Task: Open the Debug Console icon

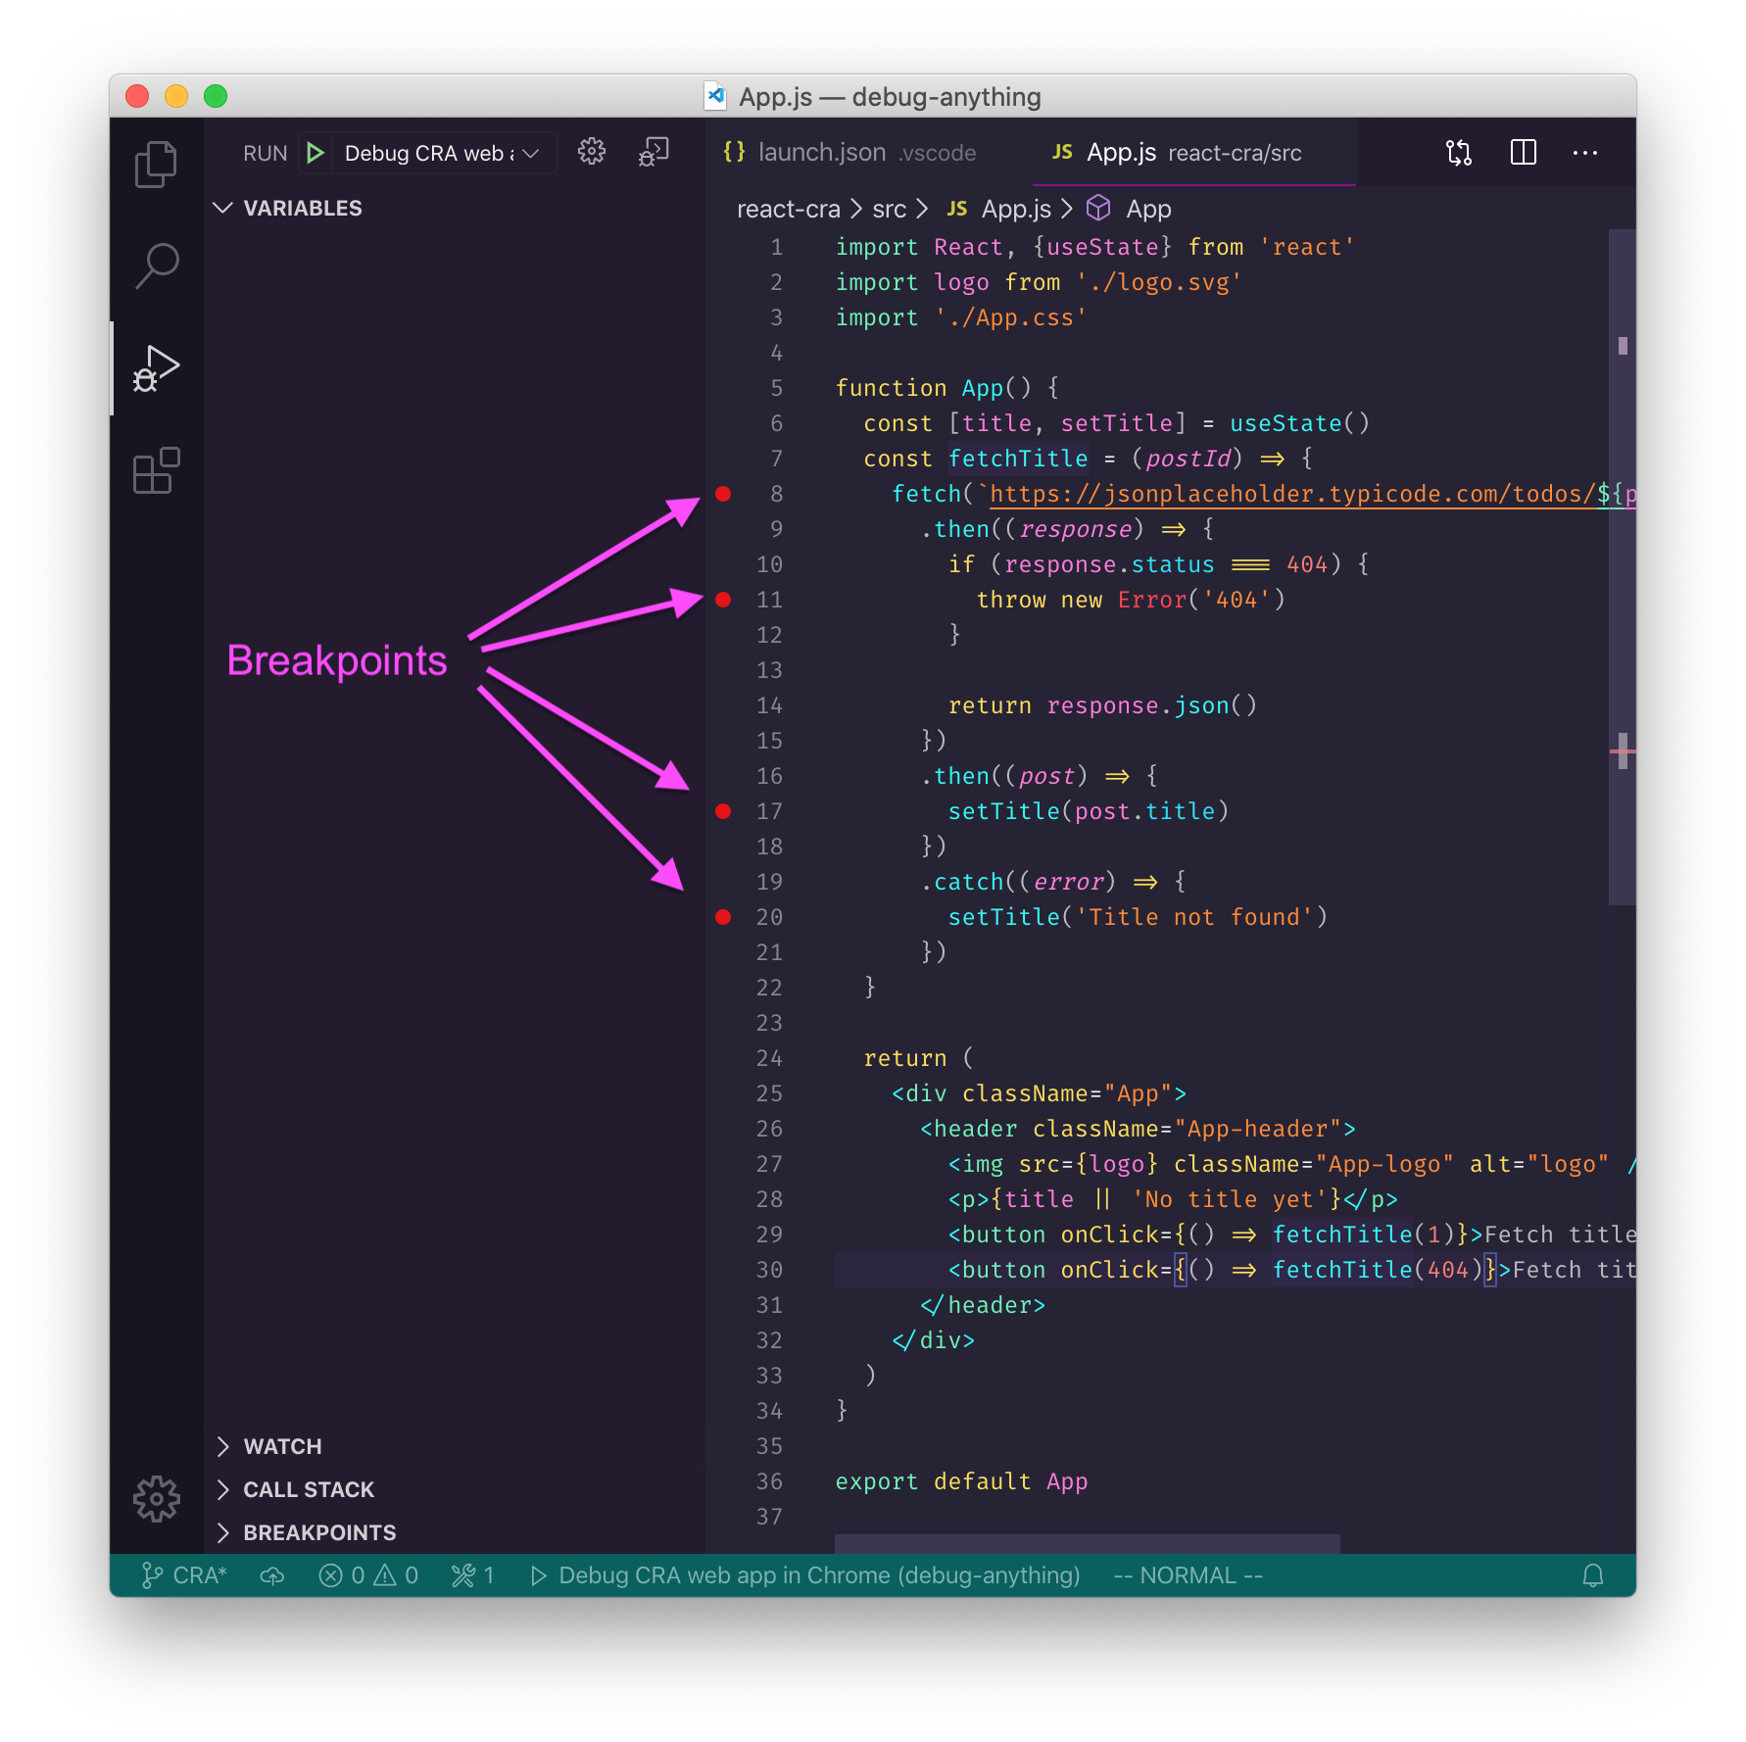Action: [x=654, y=152]
